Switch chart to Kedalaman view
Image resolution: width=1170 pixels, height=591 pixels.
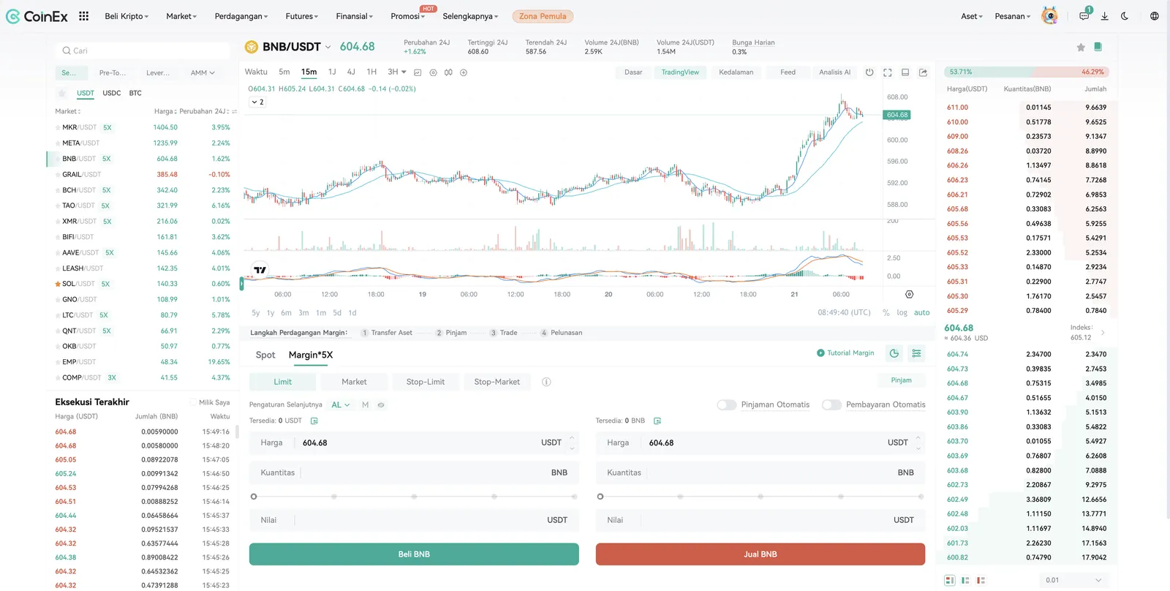pyautogui.click(x=736, y=72)
